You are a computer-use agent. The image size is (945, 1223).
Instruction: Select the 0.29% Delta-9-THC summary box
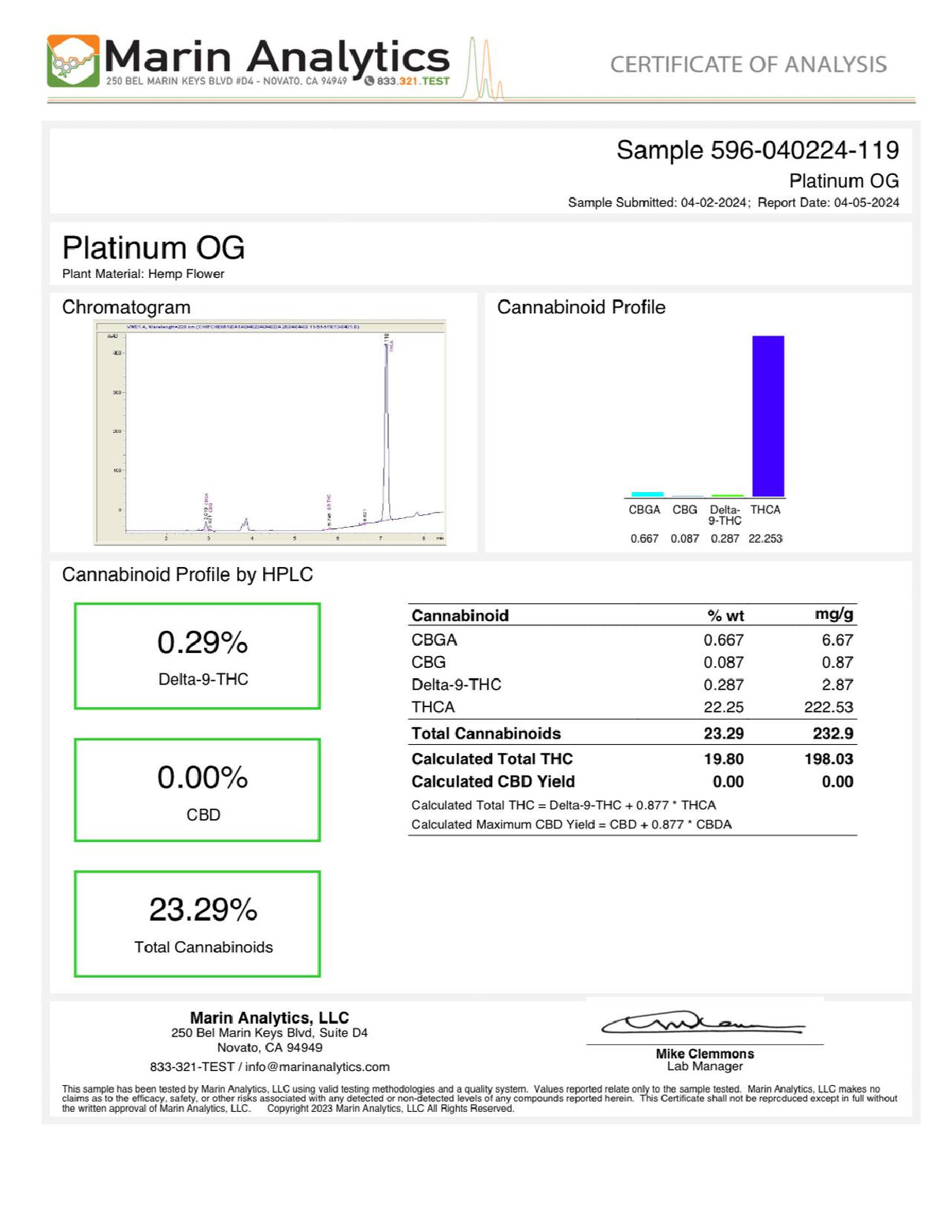click(x=198, y=656)
